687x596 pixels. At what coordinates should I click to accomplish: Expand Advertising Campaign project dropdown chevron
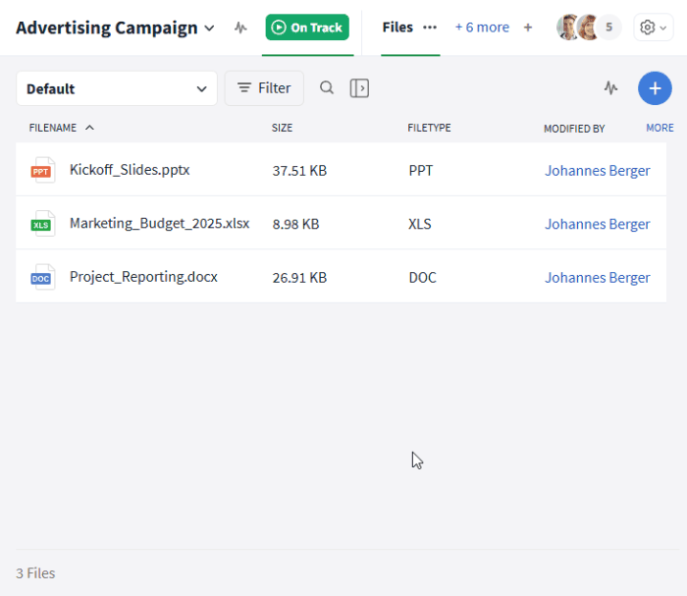[210, 28]
